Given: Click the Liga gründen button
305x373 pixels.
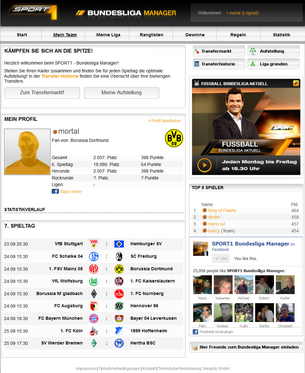Looking at the screenshot, I should [x=274, y=64].
